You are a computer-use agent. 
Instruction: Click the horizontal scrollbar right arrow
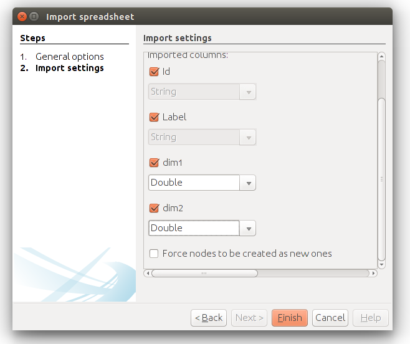coord(373,274)
